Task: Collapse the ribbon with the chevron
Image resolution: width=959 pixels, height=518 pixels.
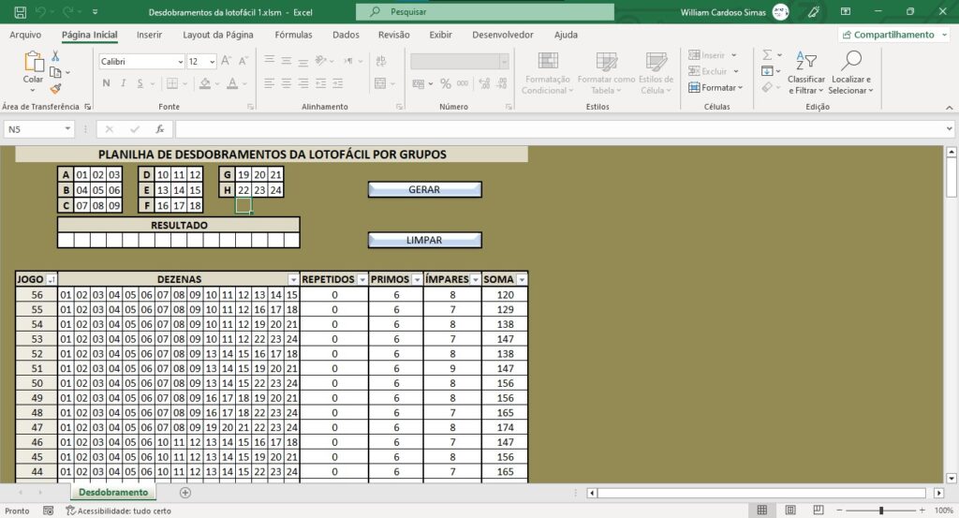Action: click(x=950, y=108)
